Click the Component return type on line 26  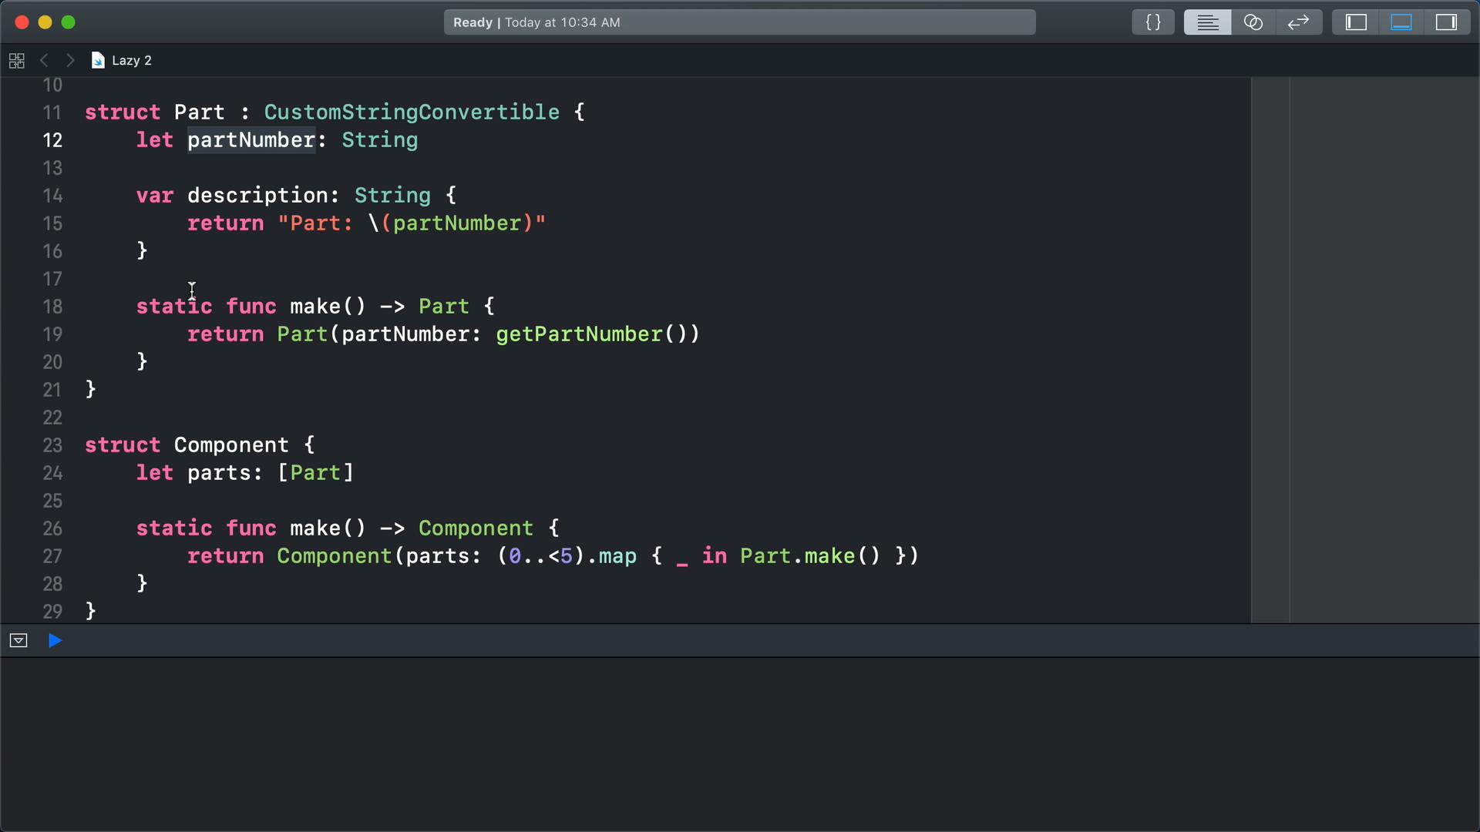(x=476, y=528)
